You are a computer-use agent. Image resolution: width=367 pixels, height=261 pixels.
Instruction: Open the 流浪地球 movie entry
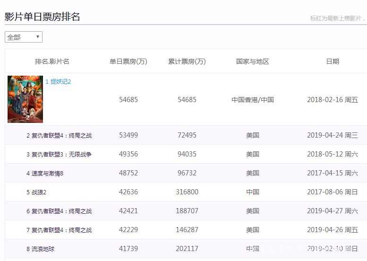tap(43, 249)
